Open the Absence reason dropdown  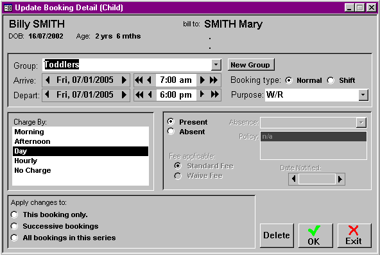point(361,123)
